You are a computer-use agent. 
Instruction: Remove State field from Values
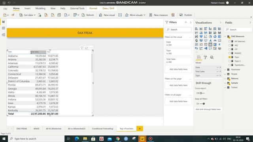click(220, 67)
